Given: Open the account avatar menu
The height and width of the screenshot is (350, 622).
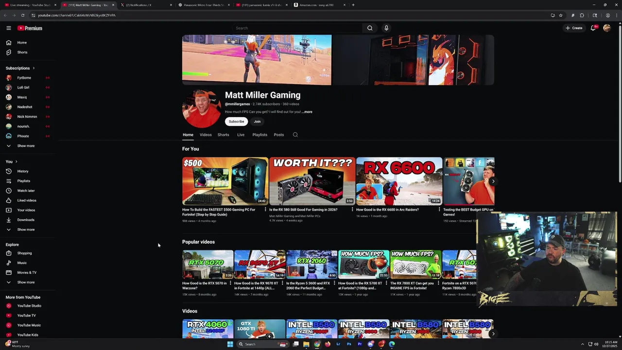Looking at the screenshot, I should tap(607, 28).
